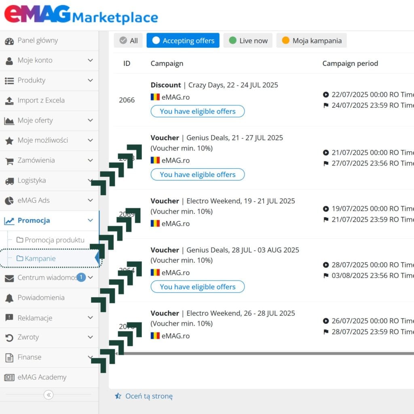414x414 pixels.
Task: Select the Moja kampania filter
Action: coord(312,40)
